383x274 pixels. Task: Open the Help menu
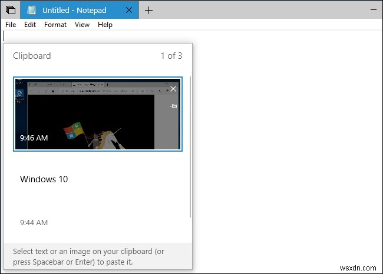pyautogui.click(x=105, y=25)
